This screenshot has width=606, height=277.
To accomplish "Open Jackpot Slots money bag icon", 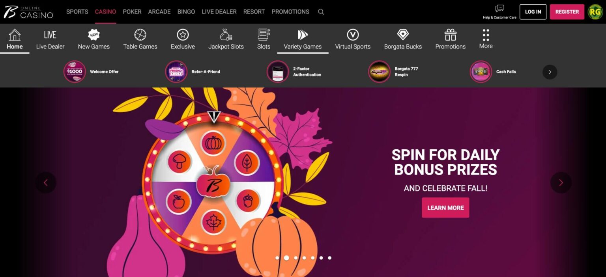I will click(226, 35).
